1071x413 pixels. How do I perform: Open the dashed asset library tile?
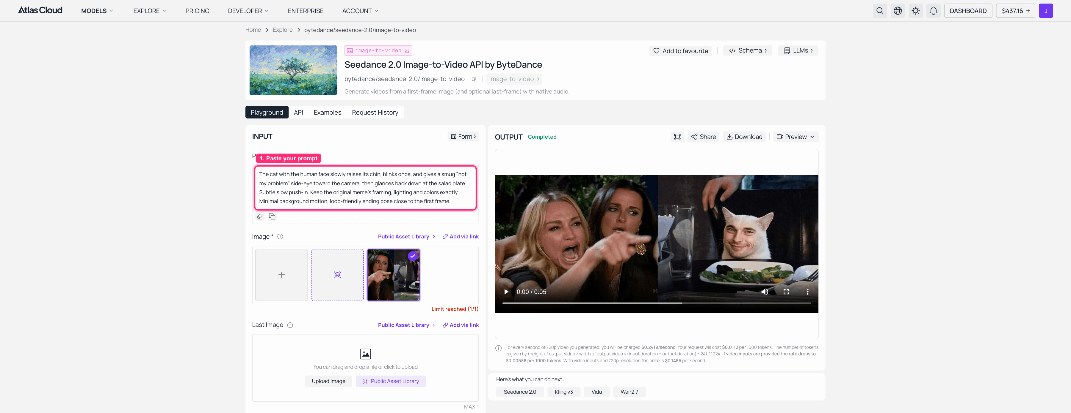337,275
